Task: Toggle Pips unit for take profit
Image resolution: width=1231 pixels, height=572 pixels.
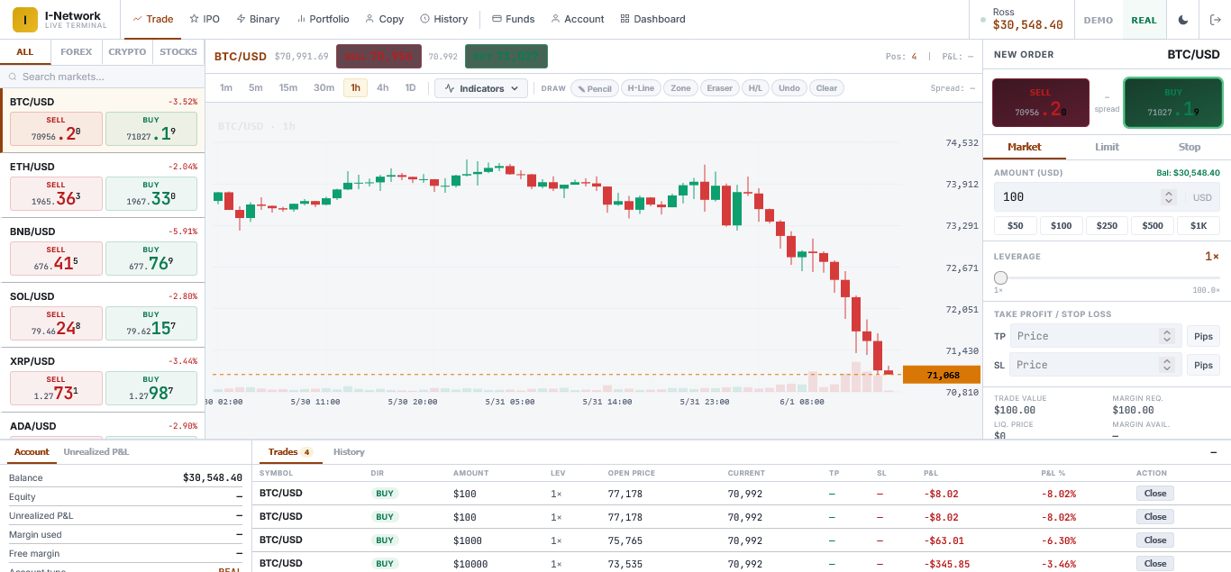Action: click(1203, 336)
